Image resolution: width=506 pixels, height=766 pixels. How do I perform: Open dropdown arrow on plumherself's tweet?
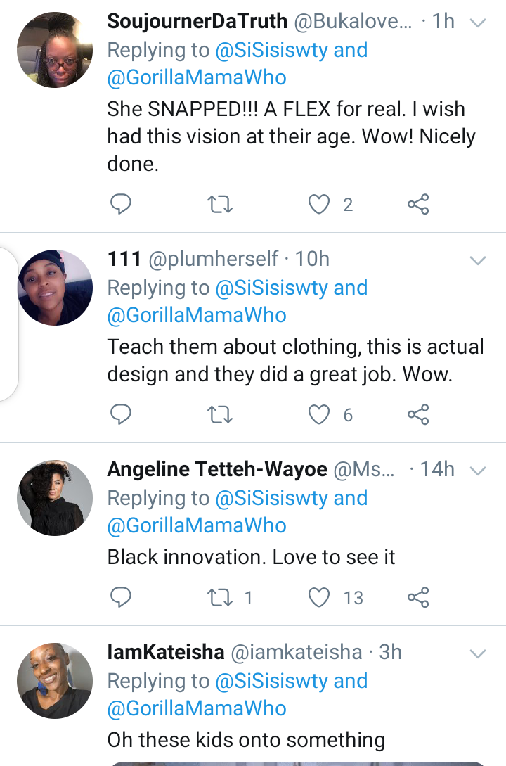pos(477,261)
